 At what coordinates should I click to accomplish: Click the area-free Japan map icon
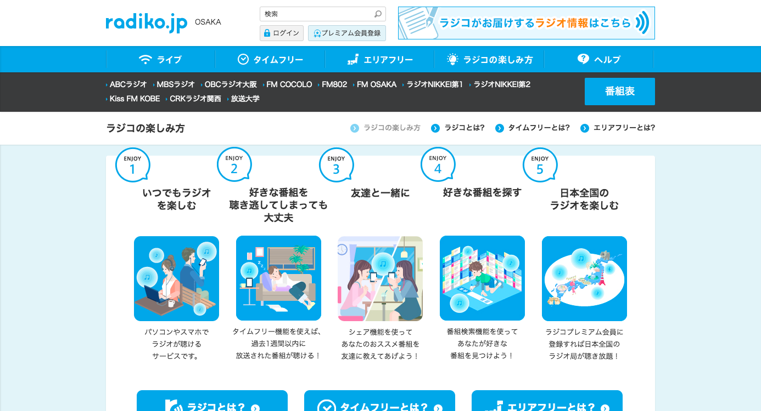click(353, 59)
